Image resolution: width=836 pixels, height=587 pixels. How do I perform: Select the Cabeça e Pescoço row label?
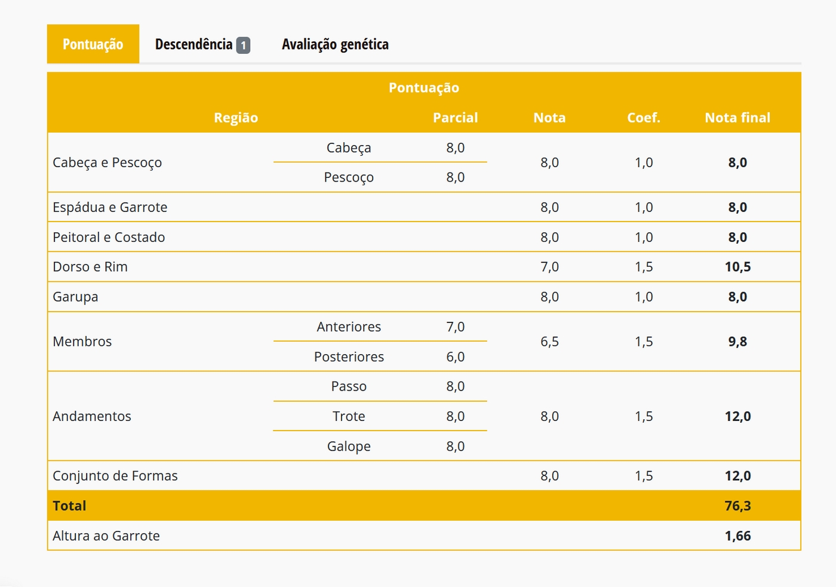pyautogui.click(x=107, y=162)
